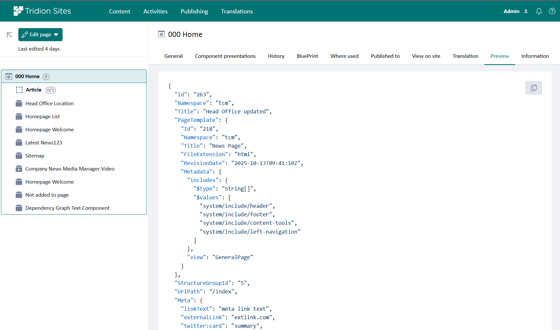Click the Company News Media Manager Video icon
560x330 pixels.
pos(19,169)
